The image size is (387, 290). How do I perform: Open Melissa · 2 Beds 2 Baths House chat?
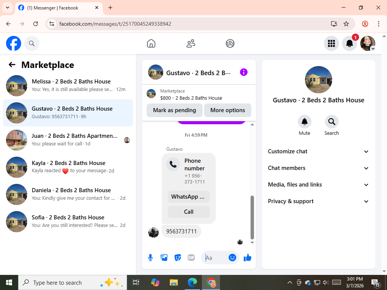tap(68, 86)
